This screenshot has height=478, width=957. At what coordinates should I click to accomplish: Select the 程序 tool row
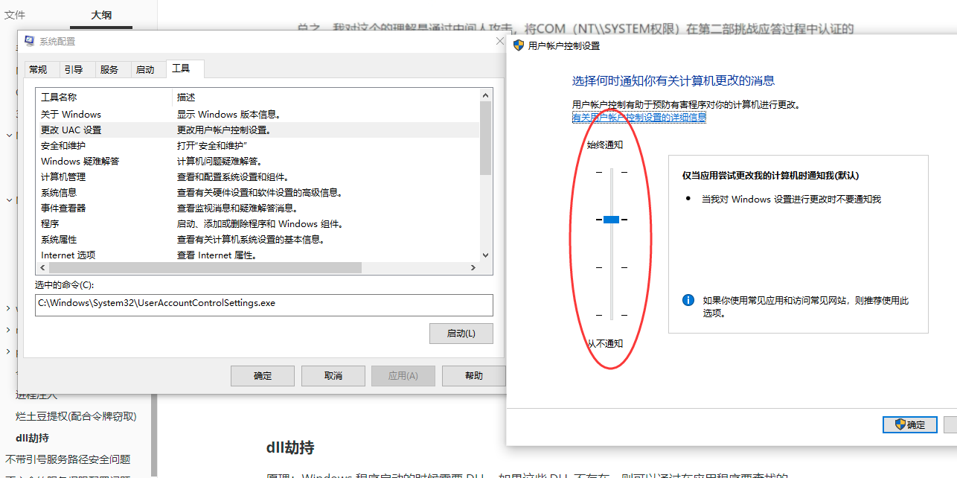[x=257, y=223]
